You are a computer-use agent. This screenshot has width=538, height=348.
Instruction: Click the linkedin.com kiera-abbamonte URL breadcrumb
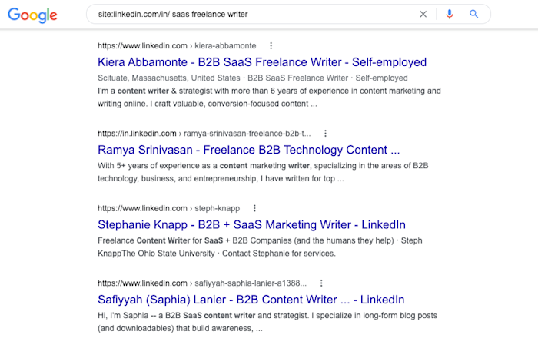pos(177,46)
